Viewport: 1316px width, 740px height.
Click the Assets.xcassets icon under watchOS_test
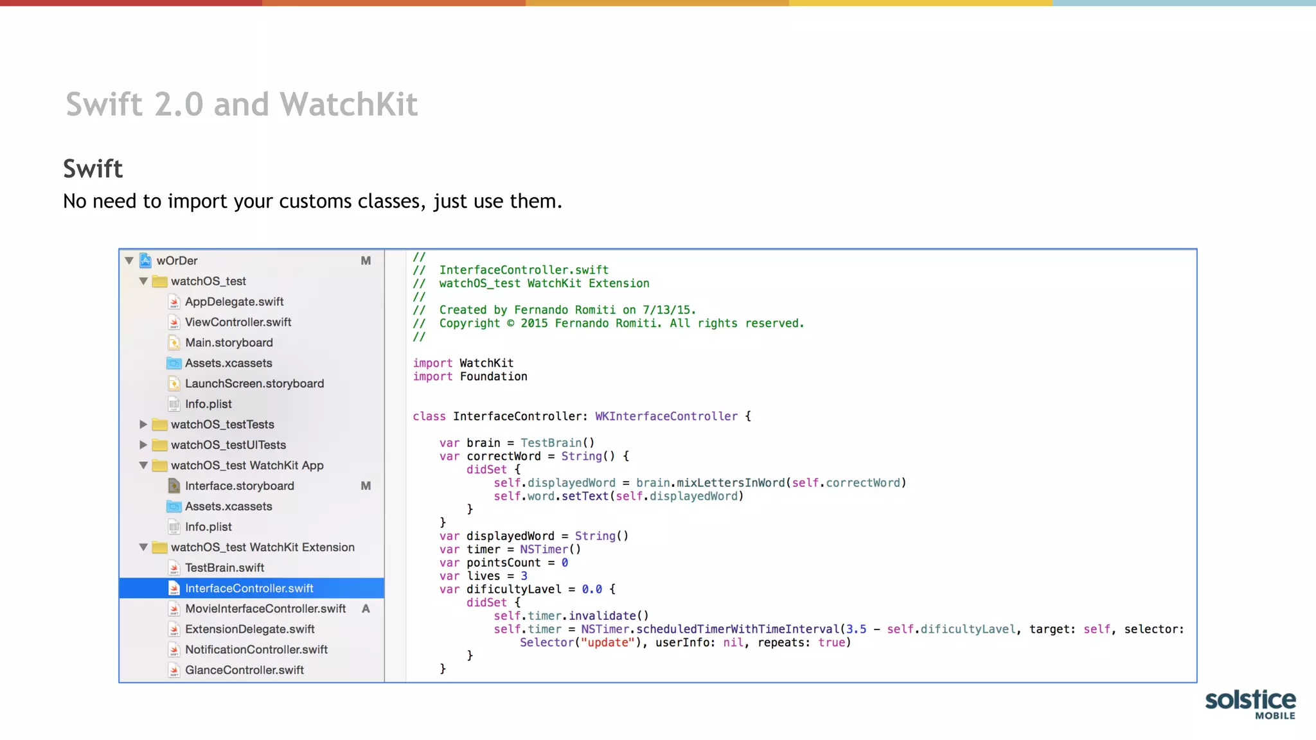click(174, 363)
